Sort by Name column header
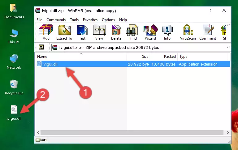 (x=81, y=57)
